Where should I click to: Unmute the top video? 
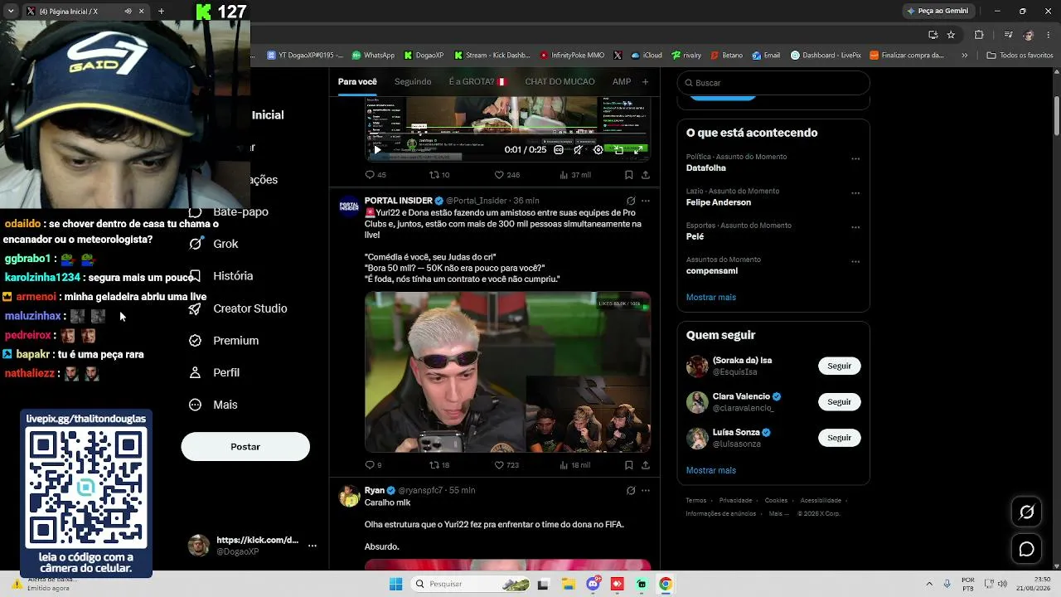pos(579,150)
